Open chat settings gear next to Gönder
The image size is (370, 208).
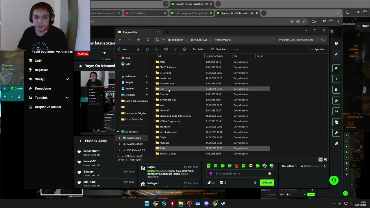point(255,183)
